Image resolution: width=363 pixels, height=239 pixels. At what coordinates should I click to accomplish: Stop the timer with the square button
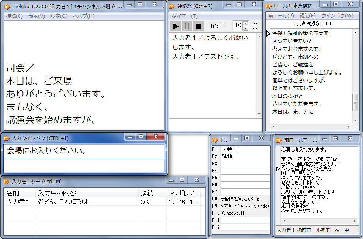[x=199, y=26]
